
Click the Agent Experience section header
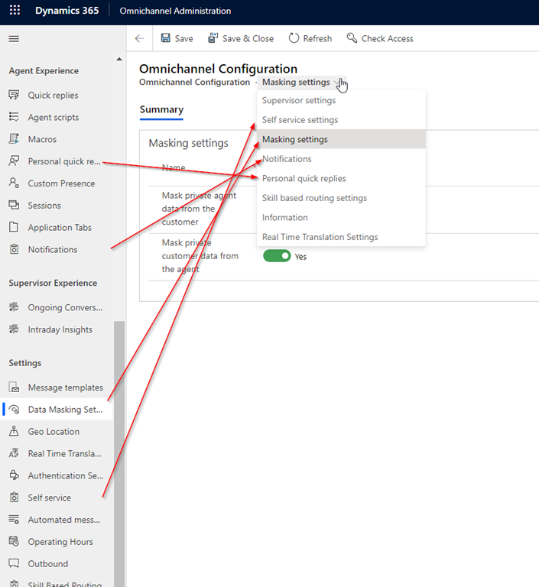coord(44,71)
